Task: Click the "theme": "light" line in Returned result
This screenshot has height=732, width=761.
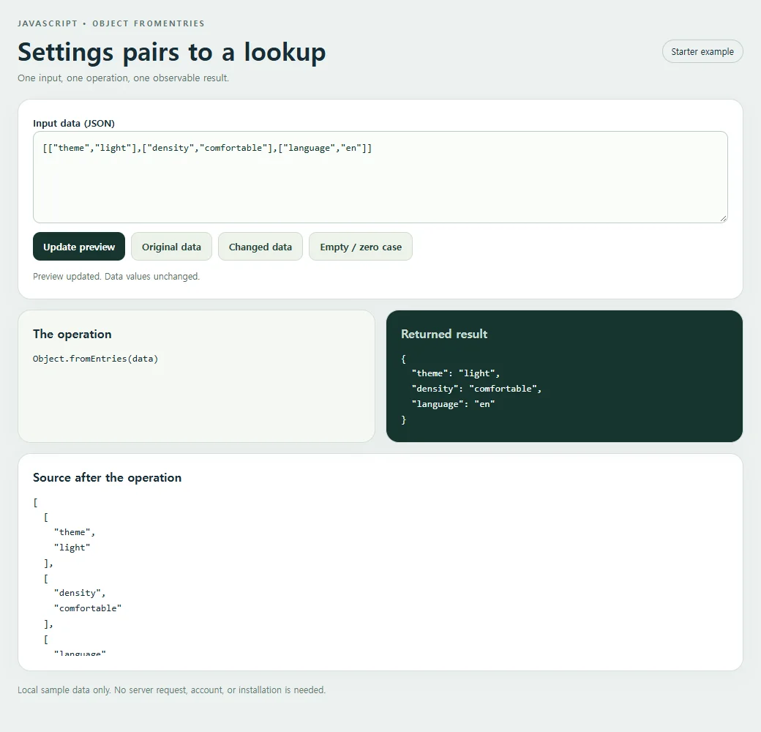Action: pos(456,373)
